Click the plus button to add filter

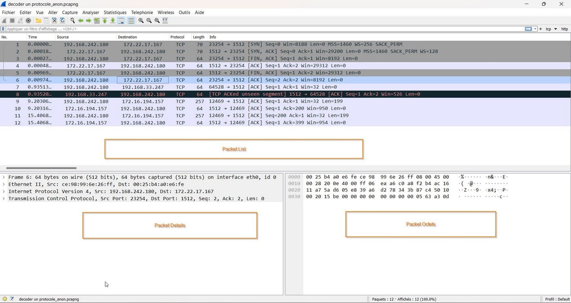(x=540, y=29)
